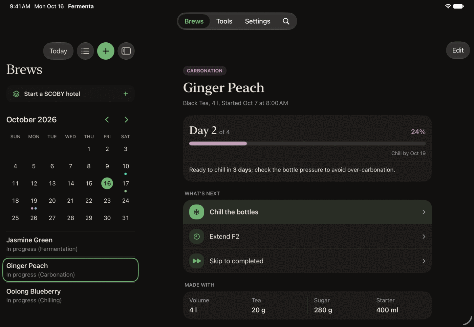Select Jasmine Green brew
This screenshot has width=474, height=327.
click(x=70, y=244)
